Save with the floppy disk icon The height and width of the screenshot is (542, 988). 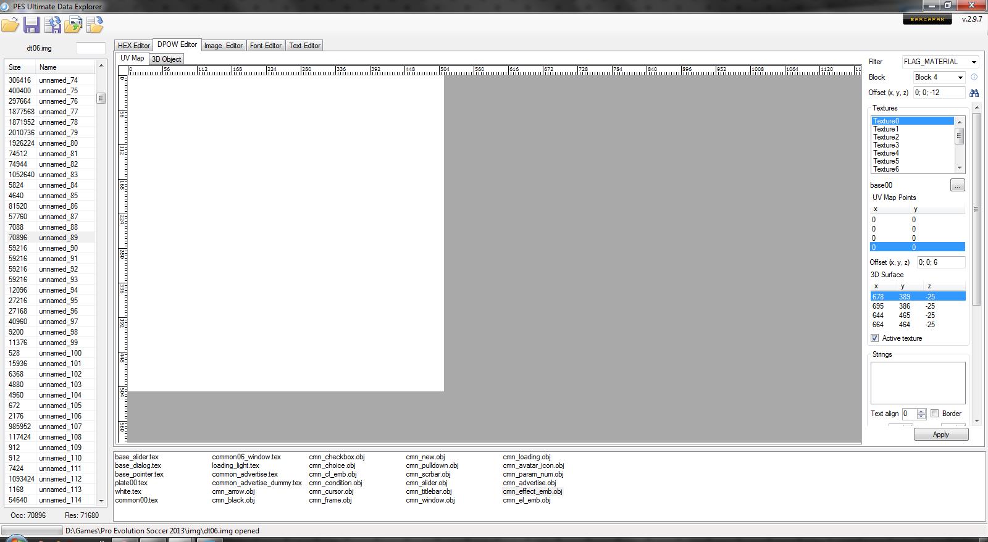(x=31, y=25)
